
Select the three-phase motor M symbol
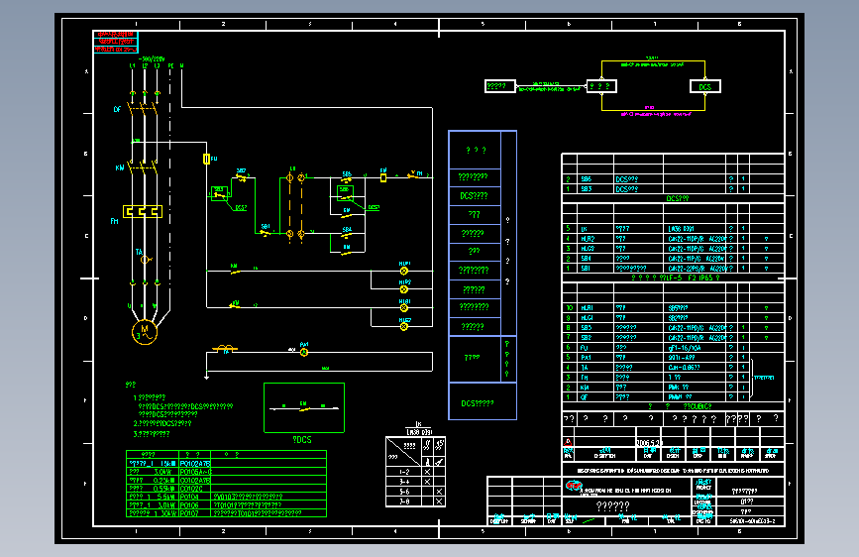145,332
